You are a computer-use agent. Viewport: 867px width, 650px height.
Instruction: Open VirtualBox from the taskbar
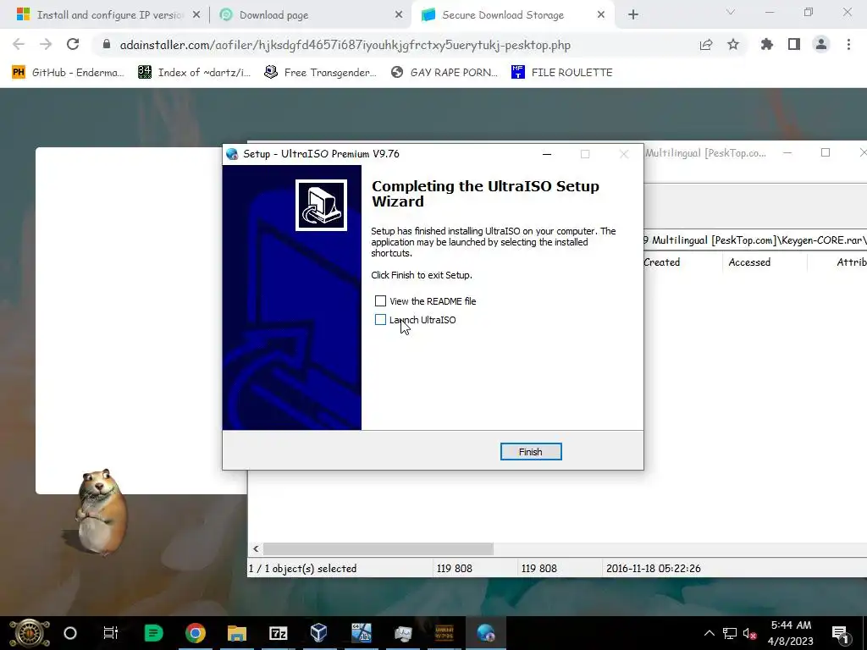(x=319, y=633)
